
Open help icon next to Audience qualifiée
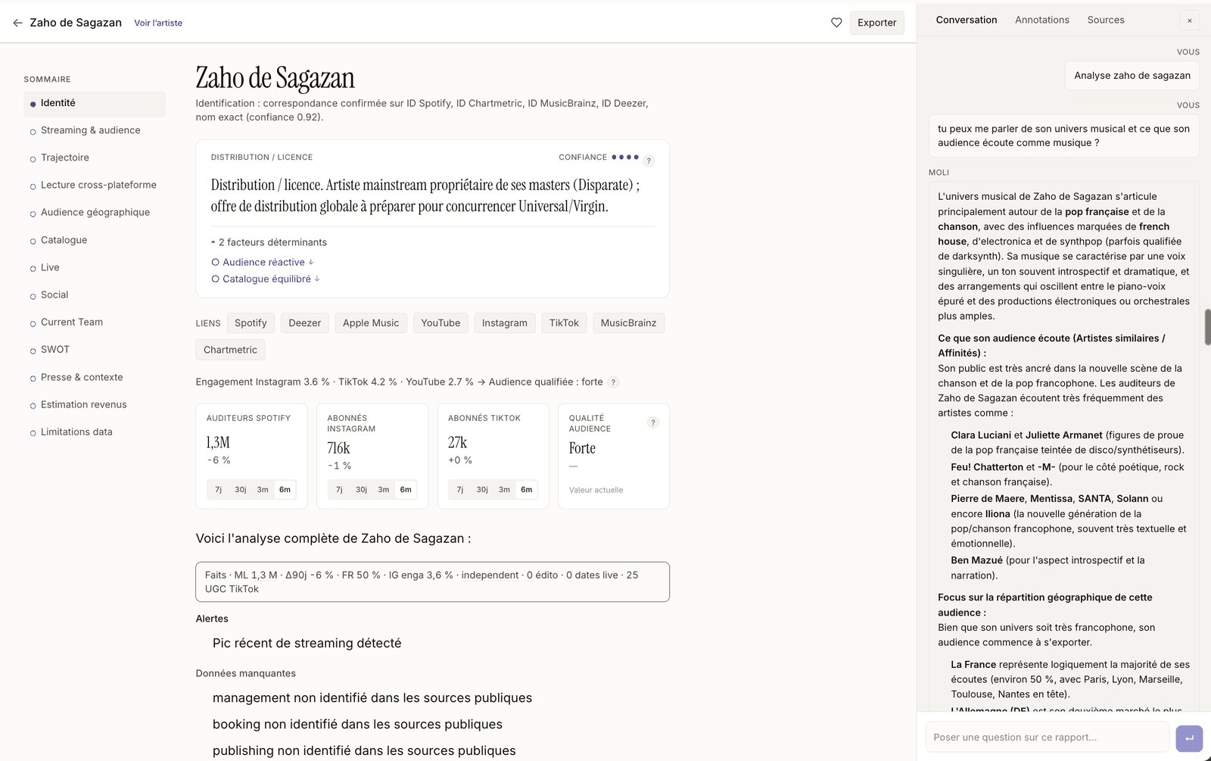[613, 382]
